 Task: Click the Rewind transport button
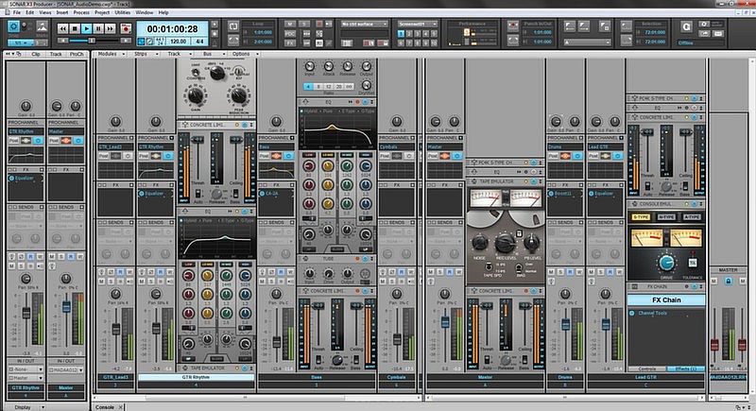63,29
